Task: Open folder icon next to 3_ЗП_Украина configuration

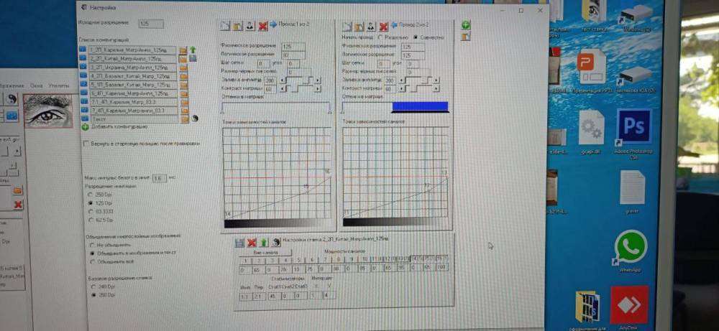Action: (183, 67)
